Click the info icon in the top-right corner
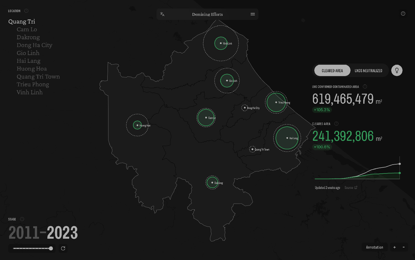 click(403, 14)
